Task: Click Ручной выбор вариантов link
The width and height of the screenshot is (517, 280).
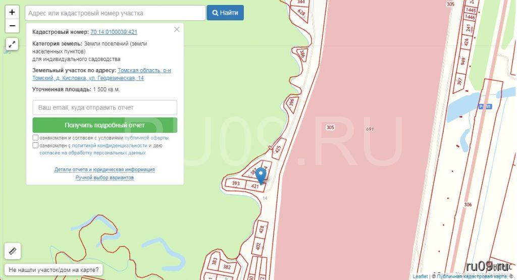Action: click(x=105, y=178)
